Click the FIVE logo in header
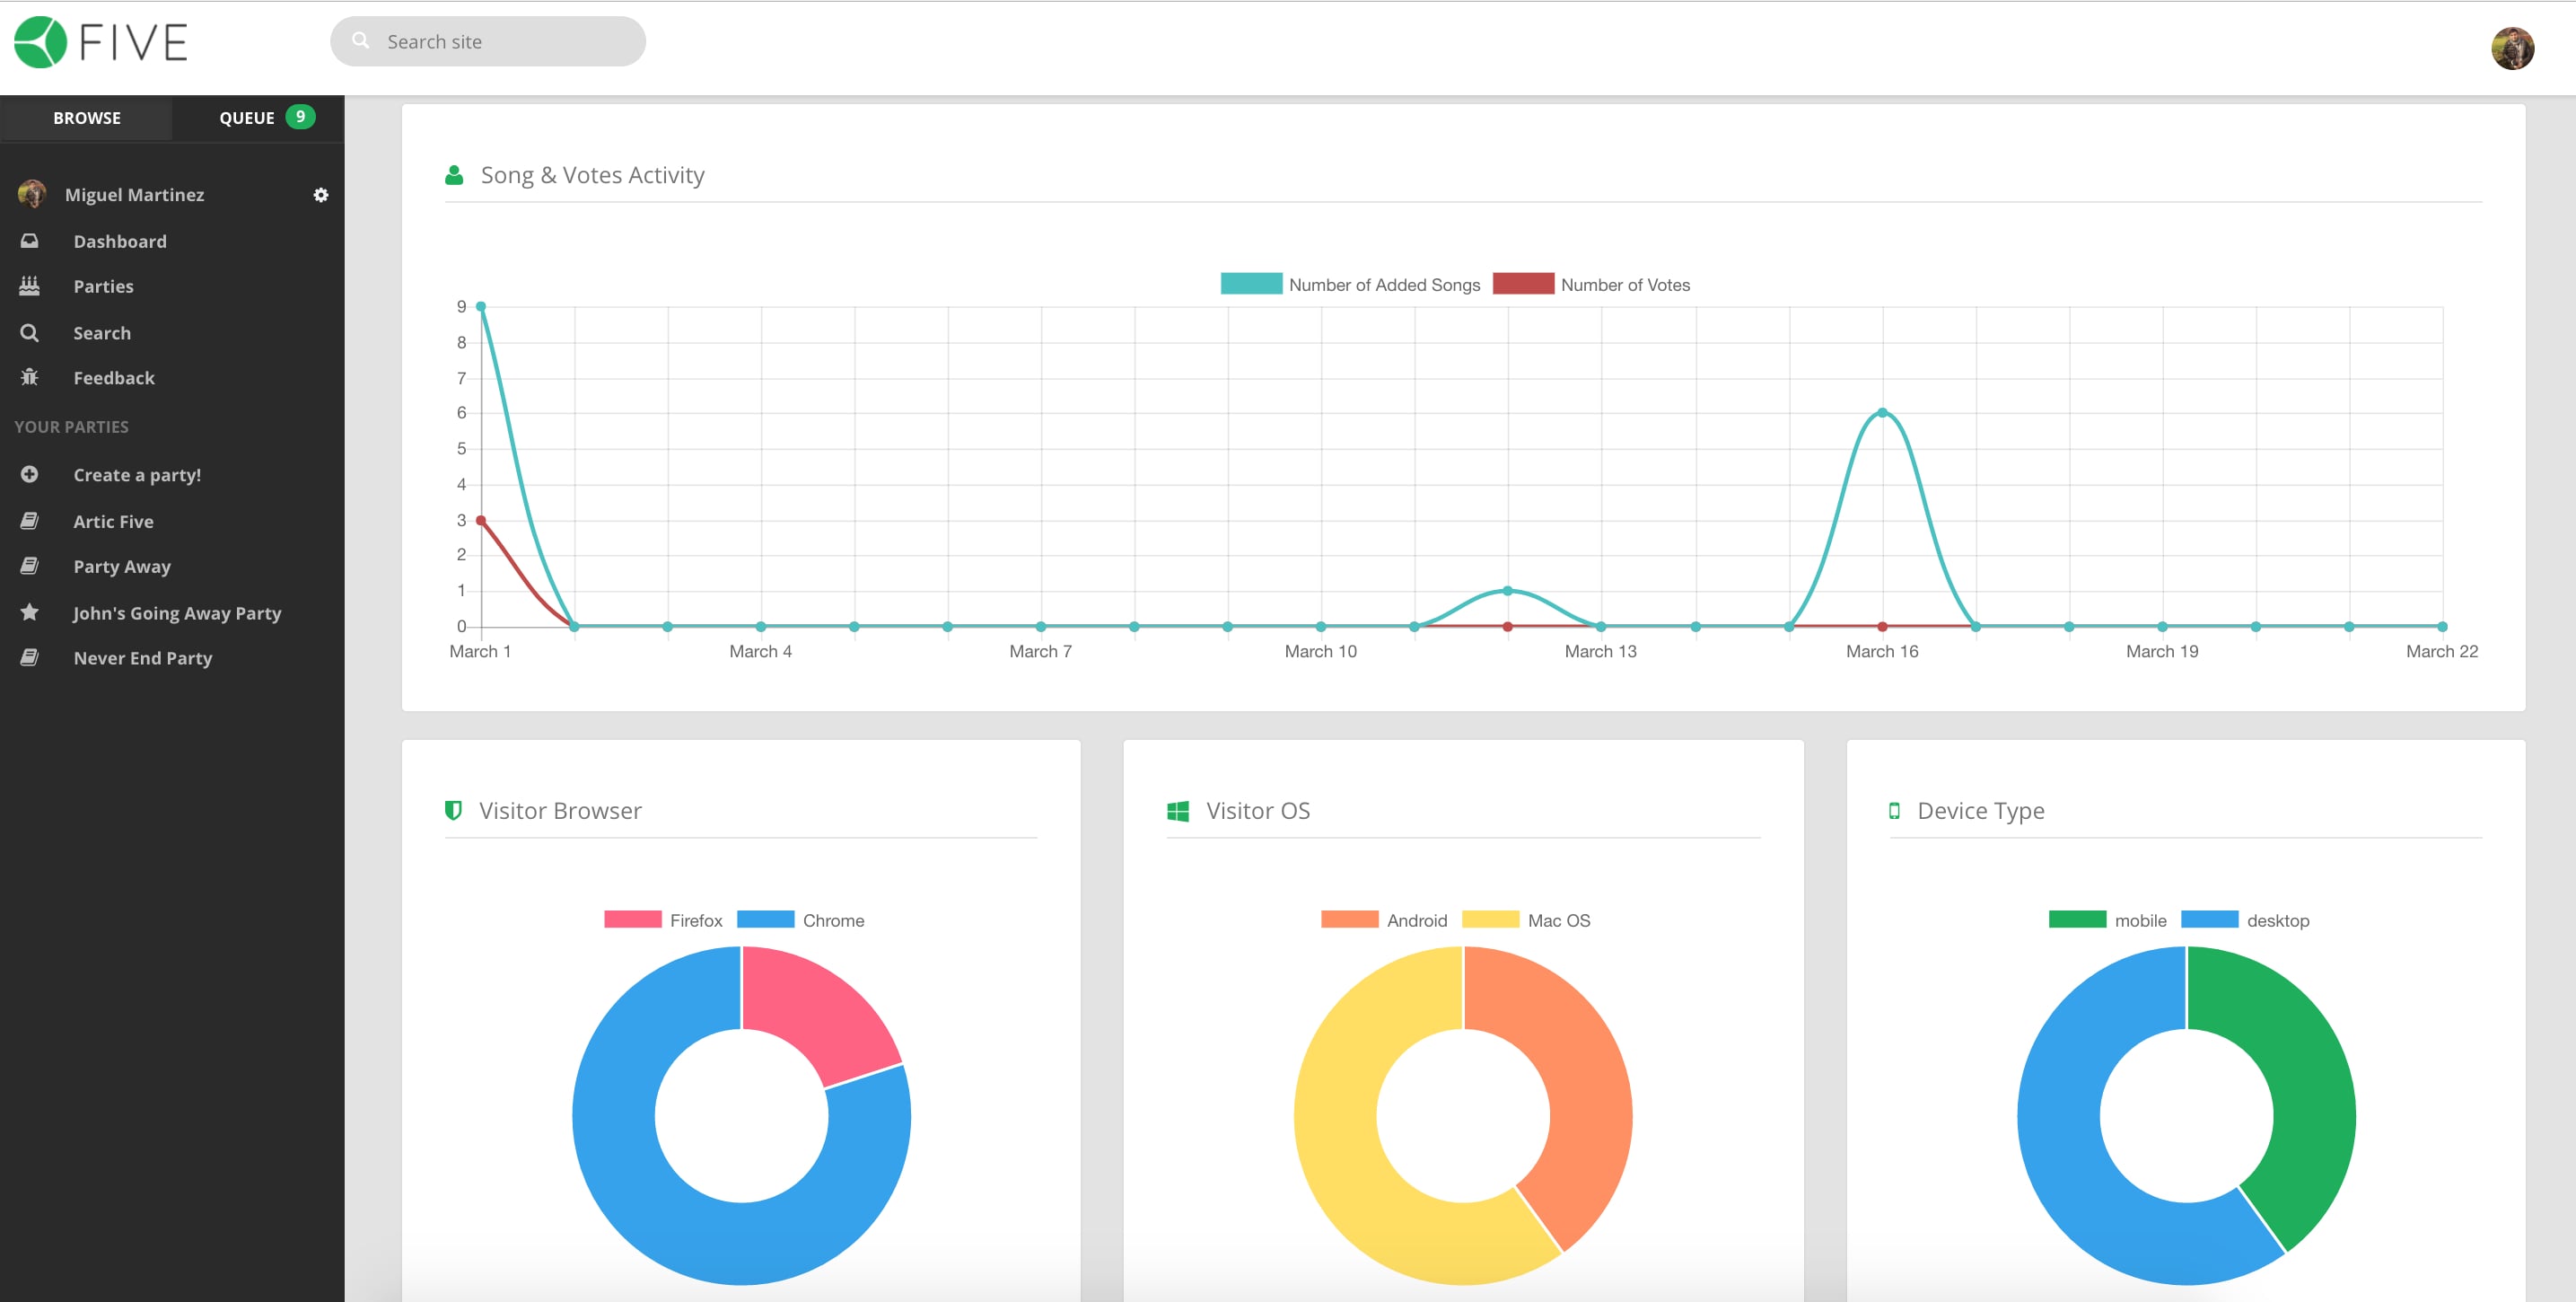This screenshot has height=1302, width=2576. (x=101, y=43)
